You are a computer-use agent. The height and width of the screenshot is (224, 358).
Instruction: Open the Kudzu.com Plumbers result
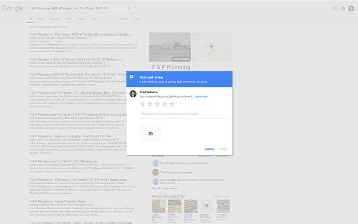(78, 180)
